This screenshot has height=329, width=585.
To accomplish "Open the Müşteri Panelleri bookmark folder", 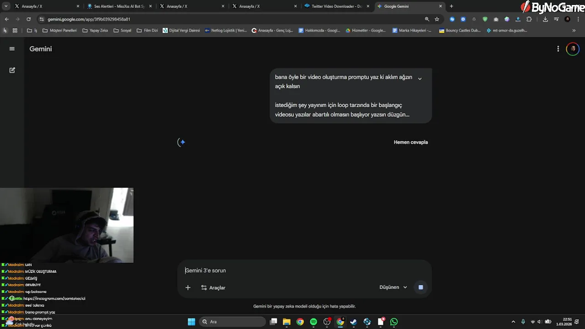I will (59, 31).
